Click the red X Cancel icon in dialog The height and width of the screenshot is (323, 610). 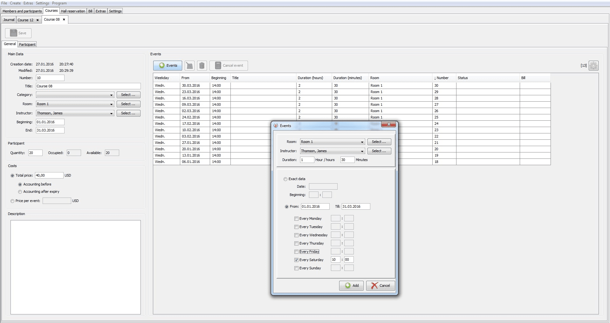[374, 286]
